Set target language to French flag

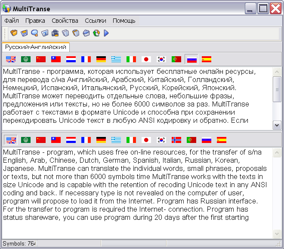click(86, 140)
